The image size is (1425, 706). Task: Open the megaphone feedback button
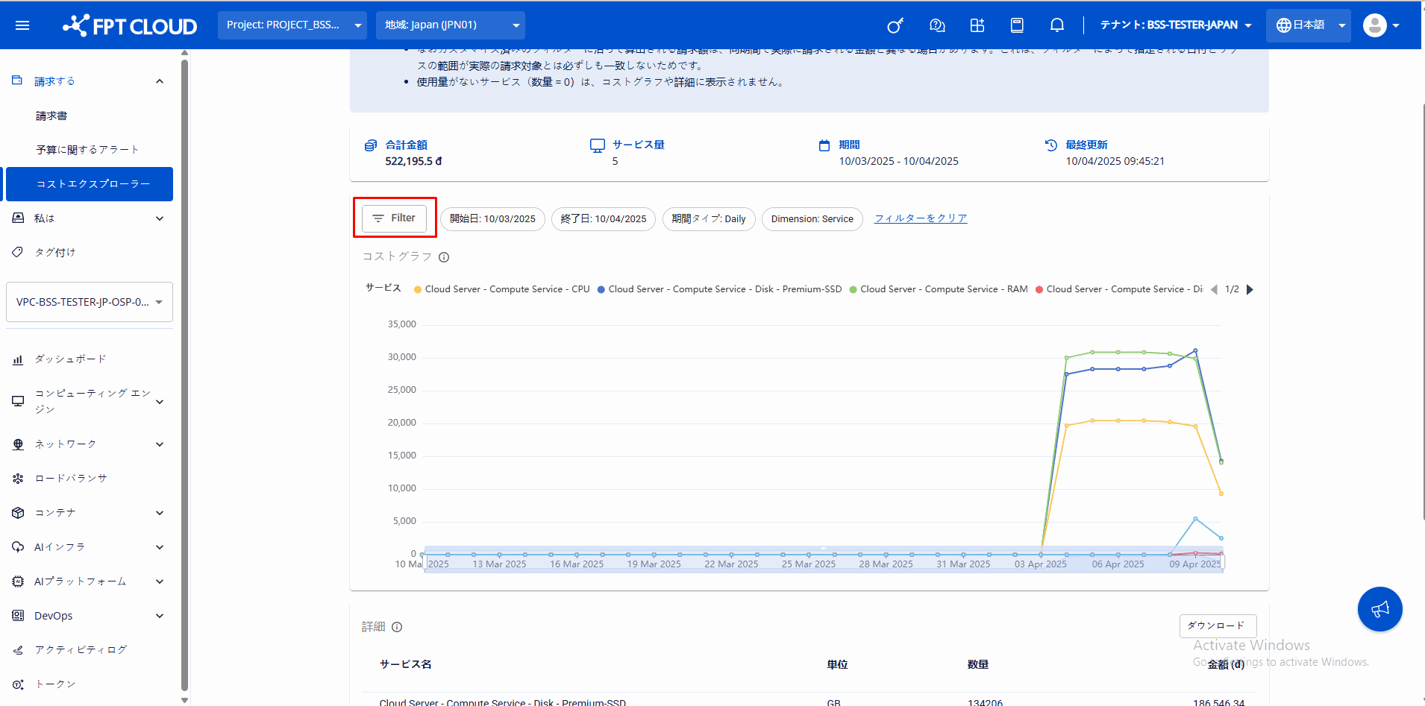[x=1380, y=609]
